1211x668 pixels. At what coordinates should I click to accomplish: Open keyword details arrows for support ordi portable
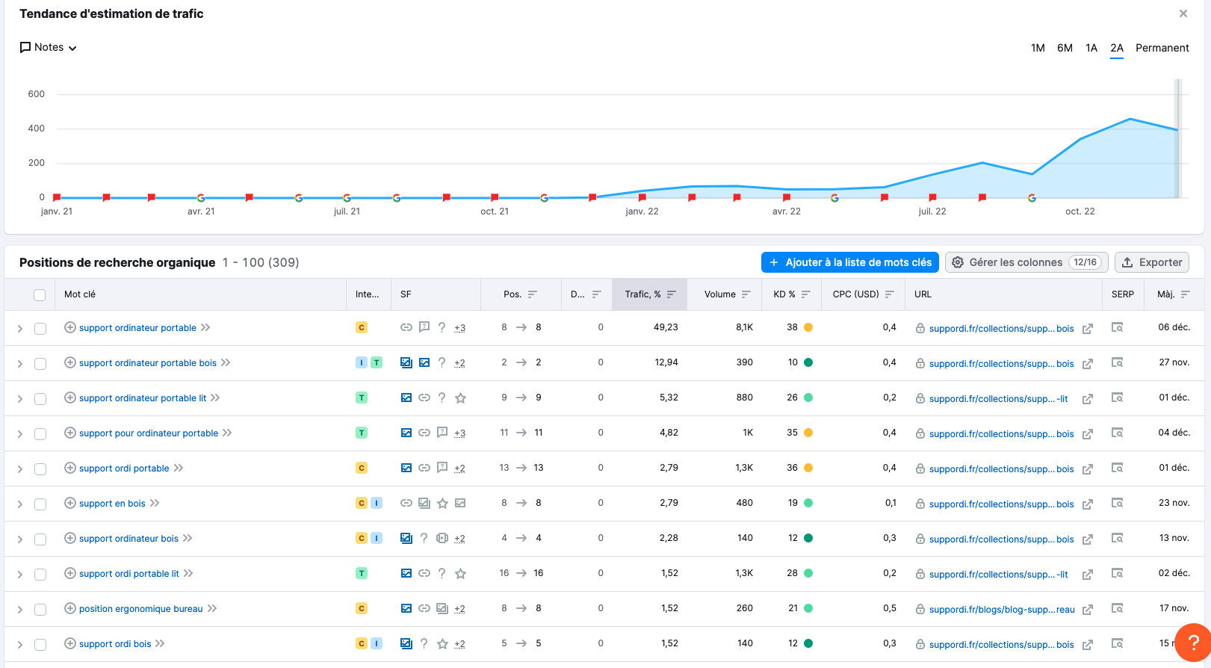[179, 468]
